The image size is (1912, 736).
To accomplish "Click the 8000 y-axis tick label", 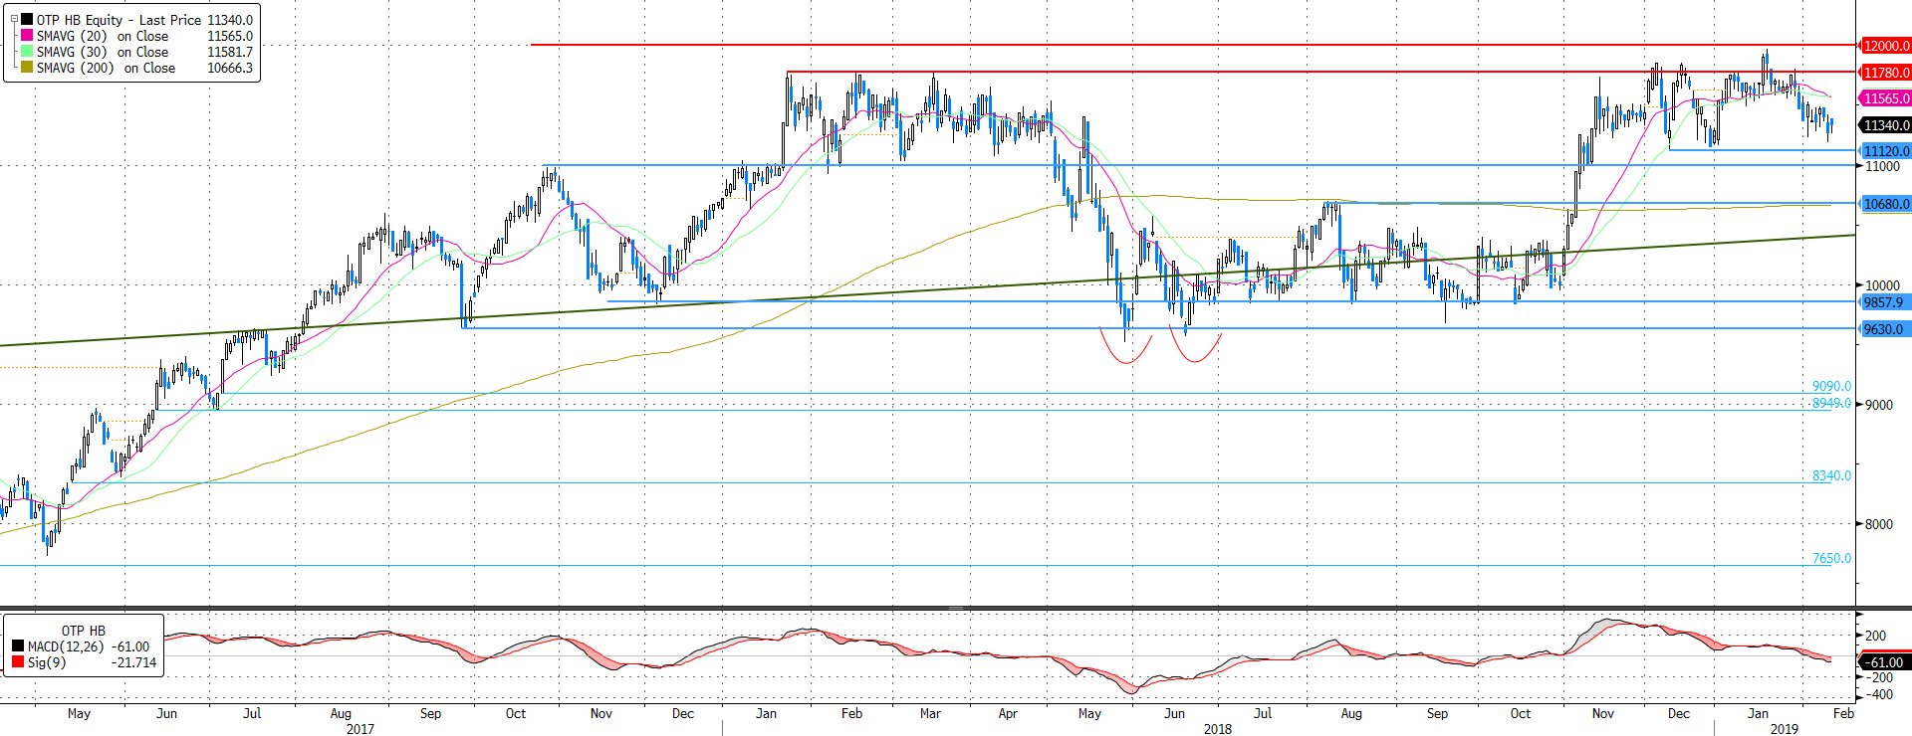I will pos(1879,524).
